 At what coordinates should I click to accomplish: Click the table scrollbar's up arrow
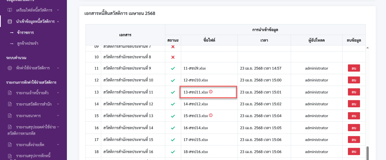(x=367, y=48)
